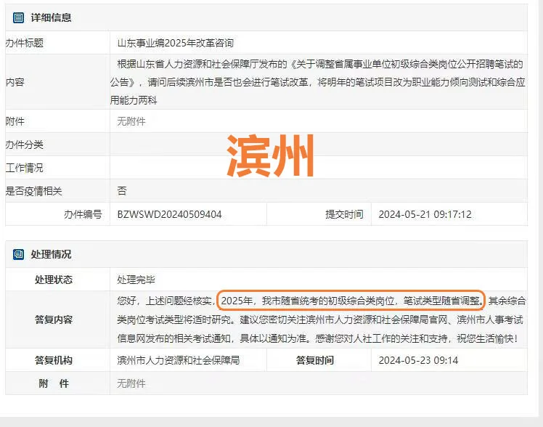
Task: Click reply time 2024-05-23 09:14
Action: point(418,360)
